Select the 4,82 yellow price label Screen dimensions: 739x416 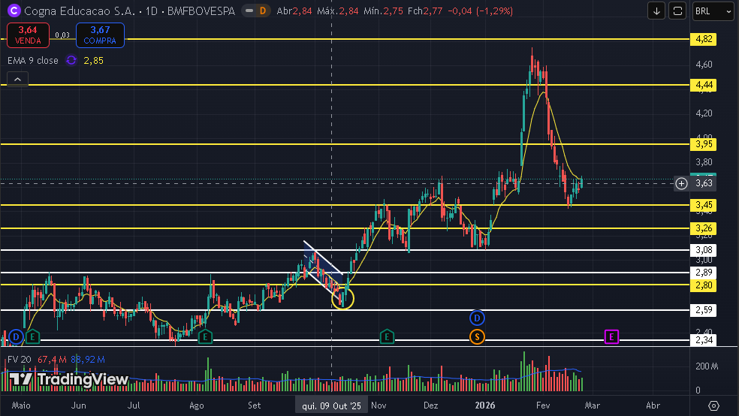click(704, 39)
